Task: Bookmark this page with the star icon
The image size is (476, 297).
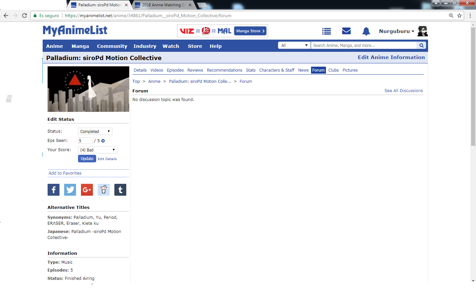Action: point(459,16)
